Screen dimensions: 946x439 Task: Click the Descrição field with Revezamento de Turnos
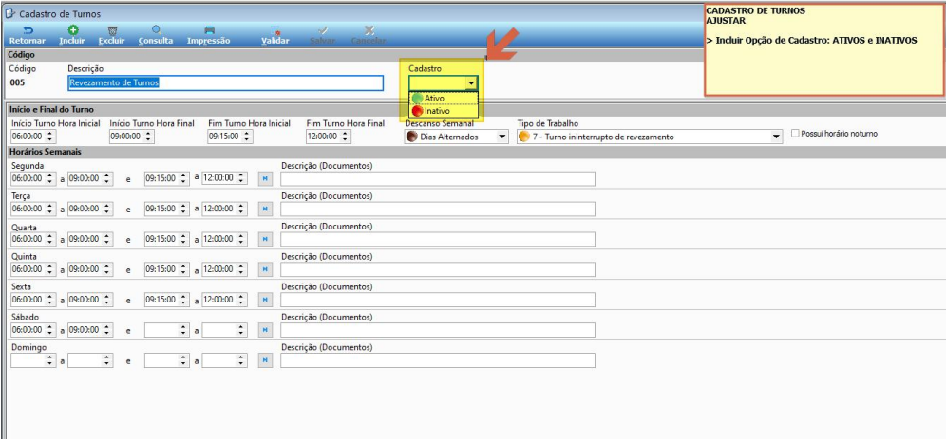(226, 83)
